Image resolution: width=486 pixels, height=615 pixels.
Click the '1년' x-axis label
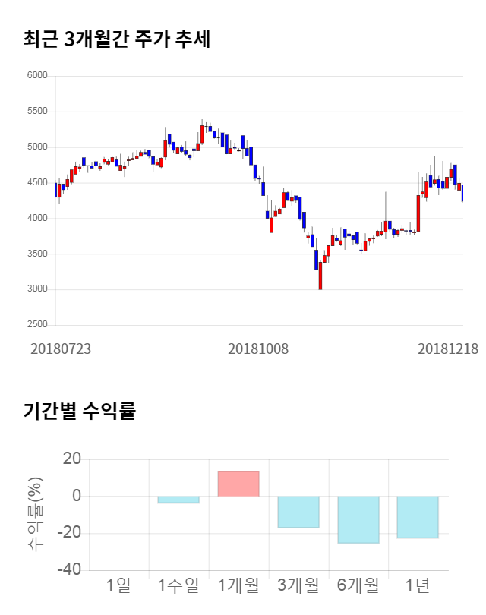pyautogui.click(x=418, y=585)
